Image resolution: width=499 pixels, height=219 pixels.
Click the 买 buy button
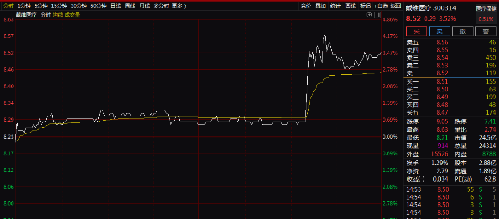pyautogui.click(x=417, y=31)
